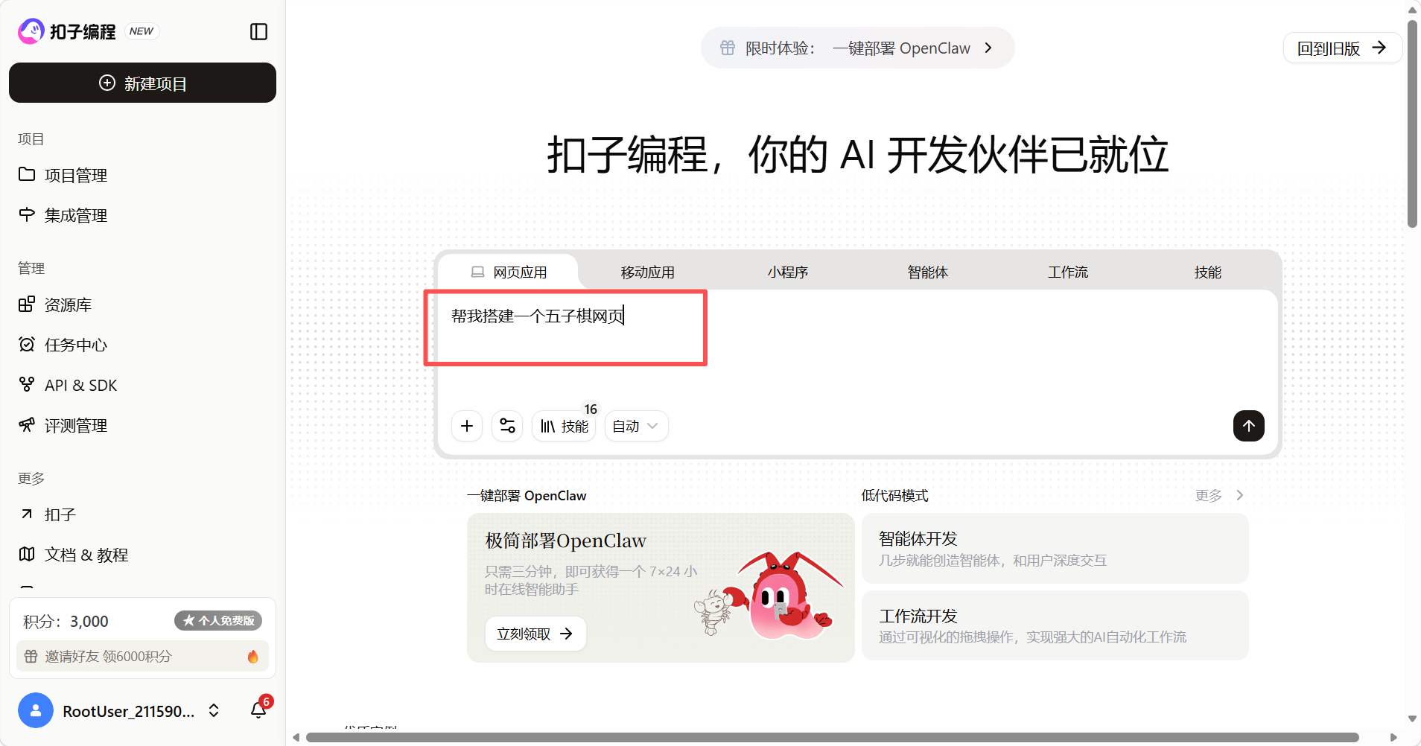Click the 限时体验 一键部署 OpenClaw banner
The width and height of the screenshot is (1421, 746).
(x=857, y=48)
